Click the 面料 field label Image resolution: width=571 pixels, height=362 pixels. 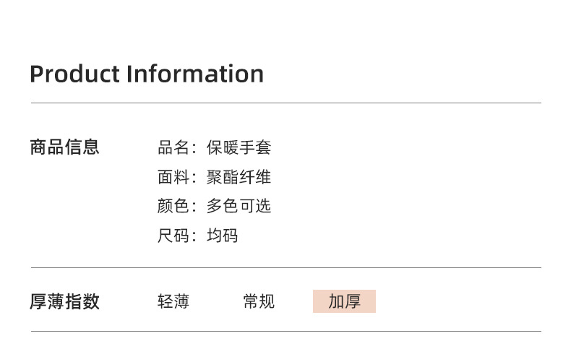point(173,177)
